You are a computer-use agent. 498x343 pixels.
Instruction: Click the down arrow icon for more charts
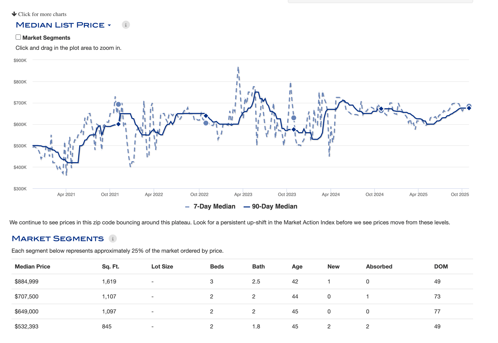click(x=14, y=14)
